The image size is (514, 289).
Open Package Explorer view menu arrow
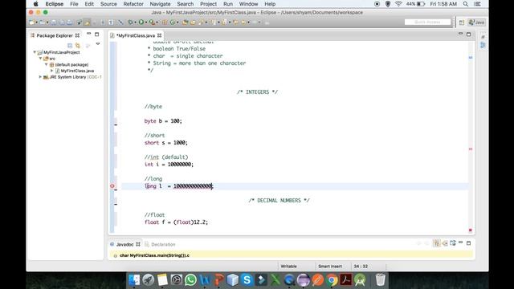click(98, 43)
